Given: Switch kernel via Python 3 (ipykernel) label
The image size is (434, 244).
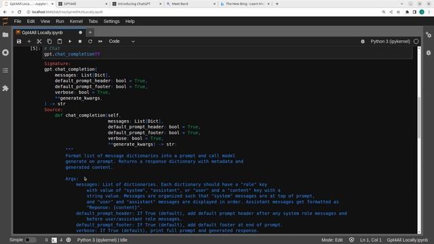Looking at the screenshot, I should (x=390, y=41).
